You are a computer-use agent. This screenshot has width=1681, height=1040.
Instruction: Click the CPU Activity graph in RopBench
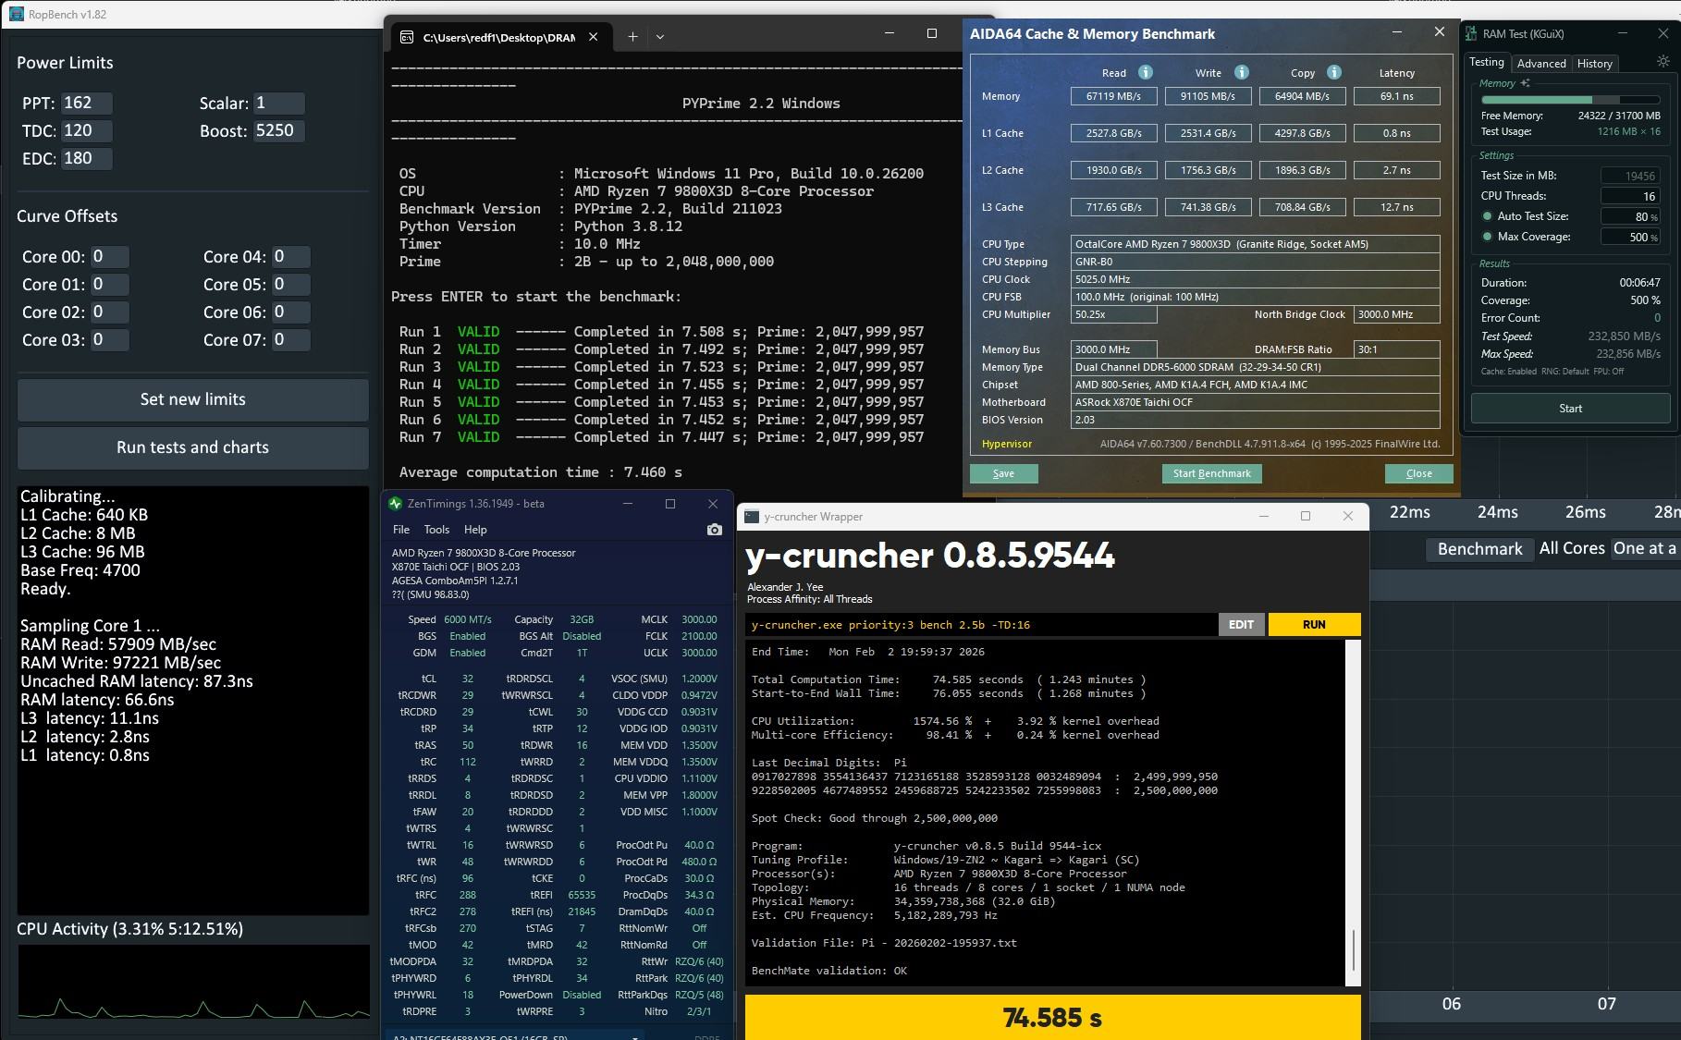pyautogui.click(x=193, y=982)
